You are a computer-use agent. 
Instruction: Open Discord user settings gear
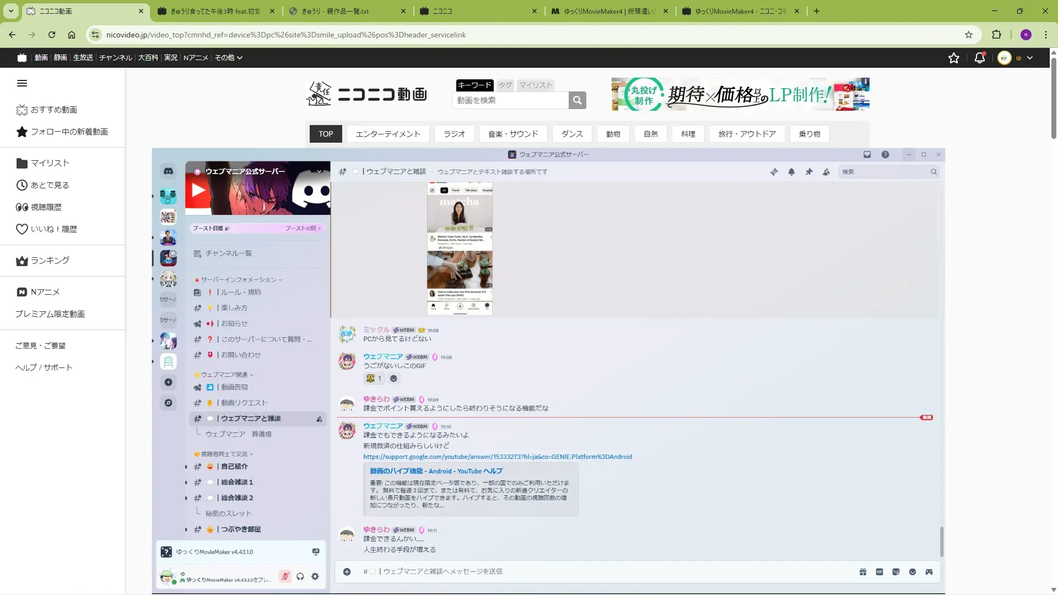pyautogui.click(x=315, y=576)
